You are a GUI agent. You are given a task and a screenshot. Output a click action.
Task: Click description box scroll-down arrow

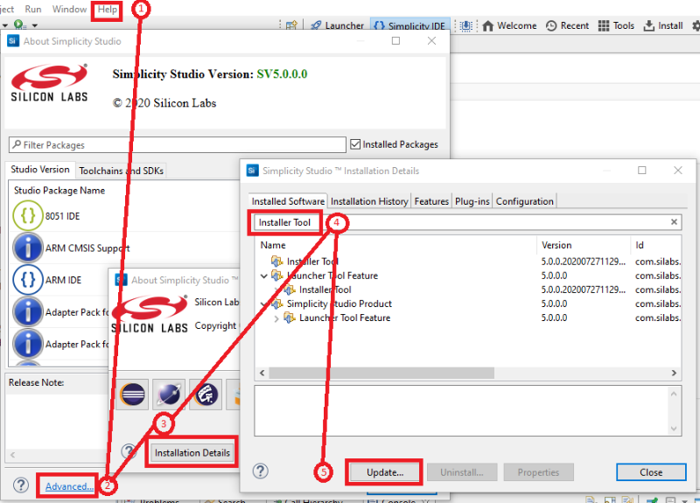pos(674,429)
